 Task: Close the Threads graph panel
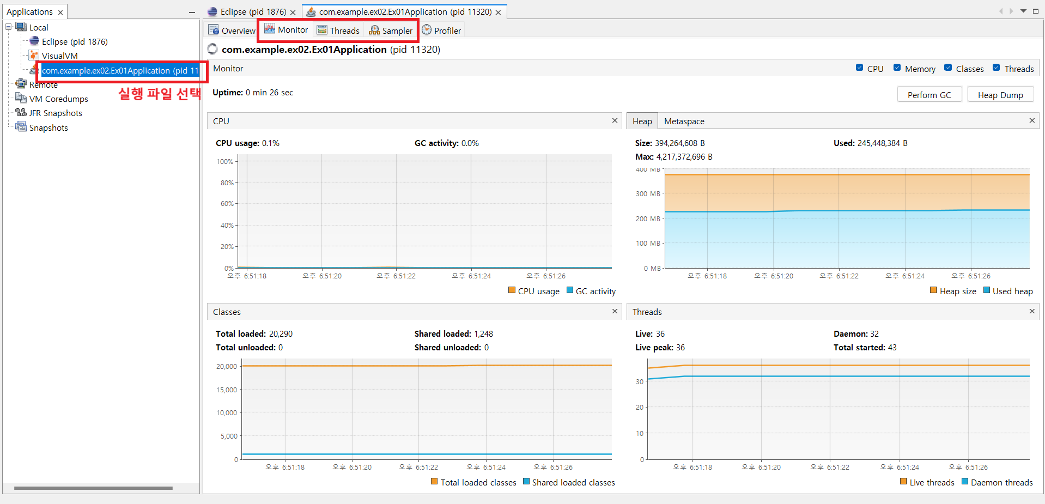[1032, 311]
